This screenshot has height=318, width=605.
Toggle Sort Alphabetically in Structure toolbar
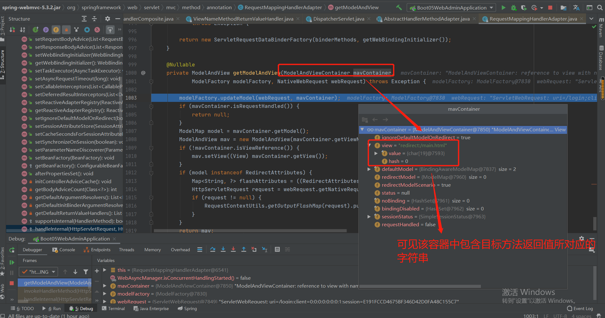coord(22,29)
